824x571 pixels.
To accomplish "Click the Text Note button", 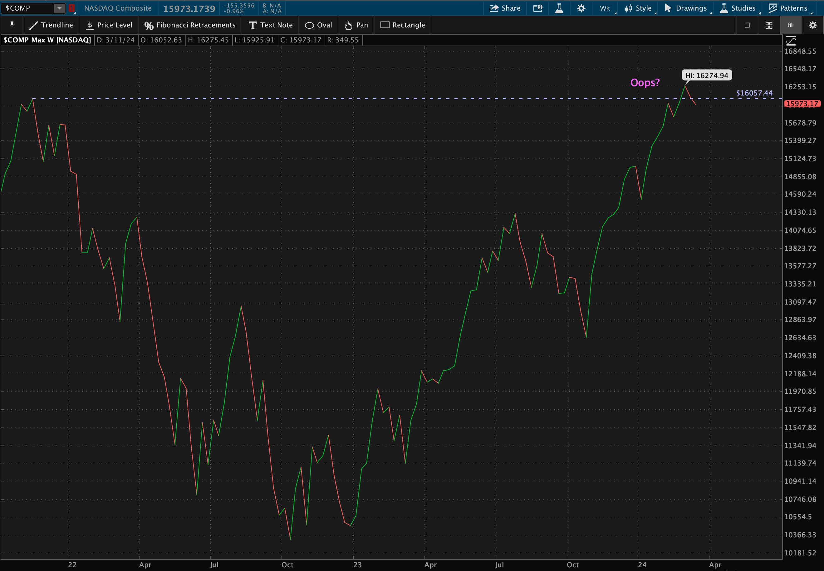I will coord(271,25).
